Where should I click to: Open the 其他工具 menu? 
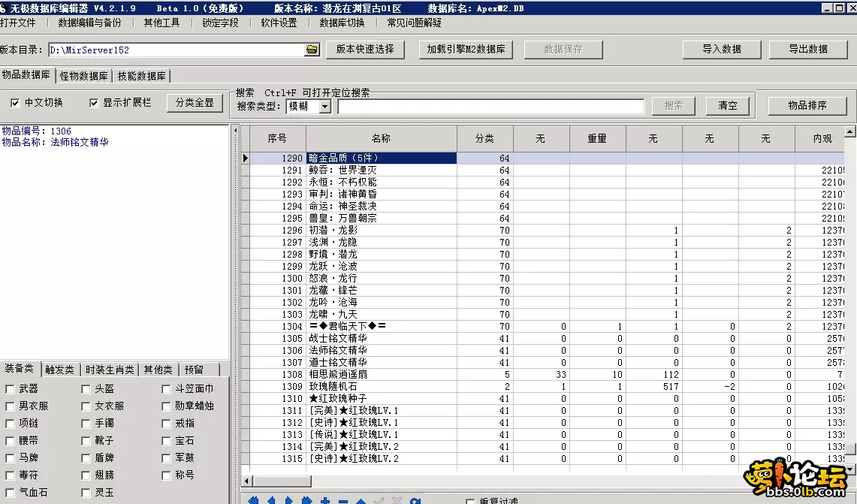pyautogui.click(x=161, y=23)
